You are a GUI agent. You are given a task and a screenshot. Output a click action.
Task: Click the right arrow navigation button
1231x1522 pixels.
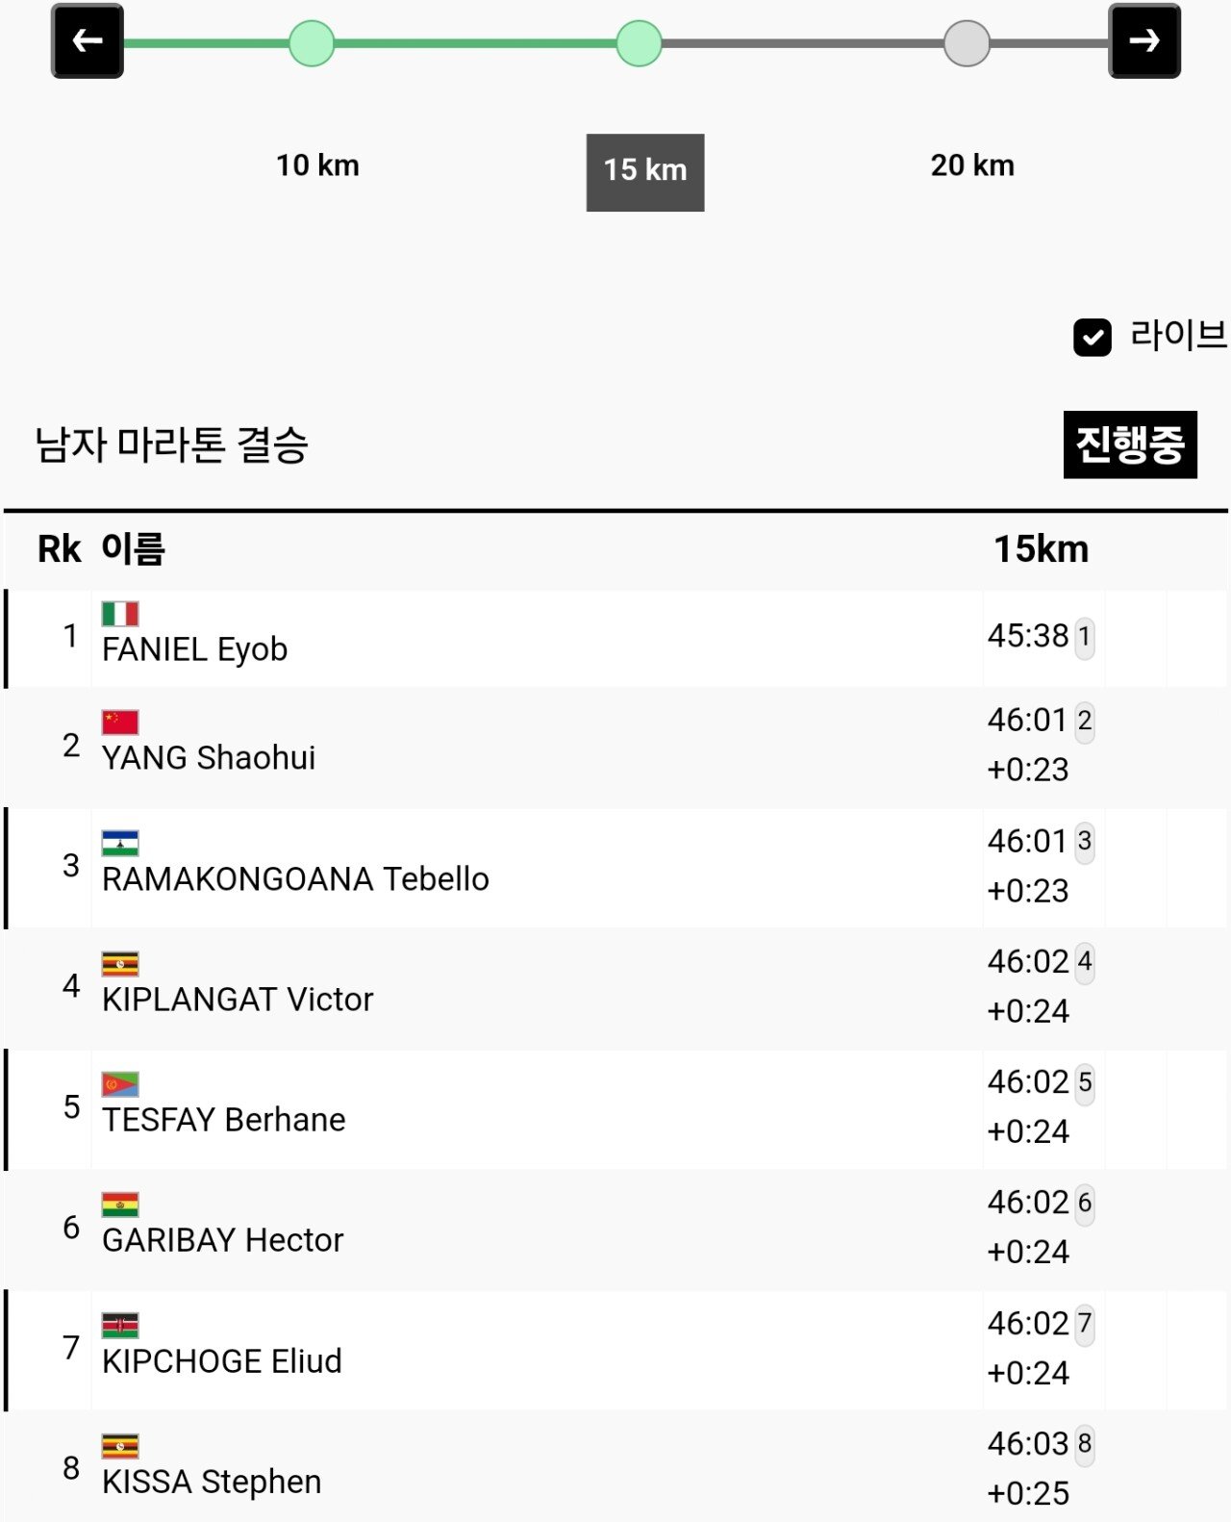(1144, 41)
